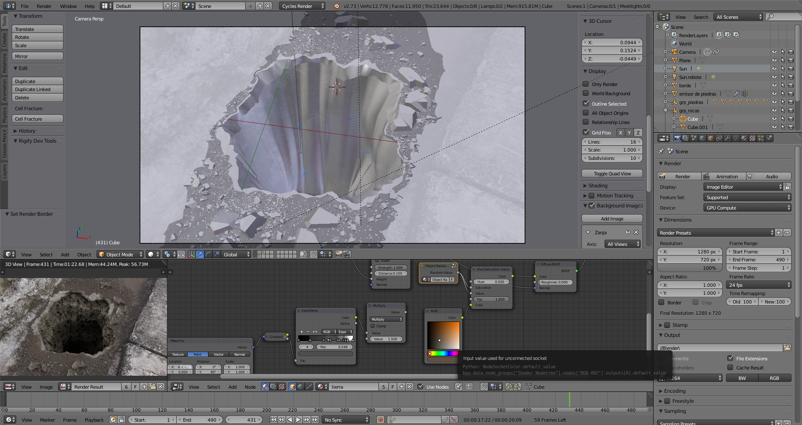Click the OpenGL render camera icon
This screenshot has width=802, height=425.
pyautogui.click(x=338, y=254)
